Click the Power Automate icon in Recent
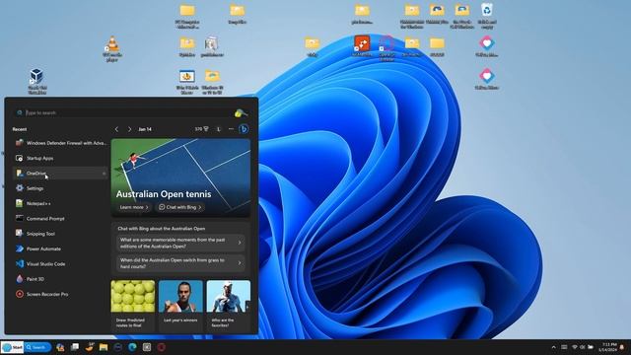631x355 pixels. [20, 248]
